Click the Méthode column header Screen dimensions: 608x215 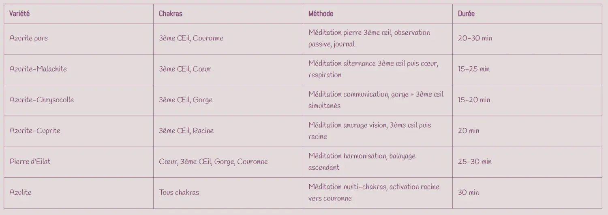321,14
